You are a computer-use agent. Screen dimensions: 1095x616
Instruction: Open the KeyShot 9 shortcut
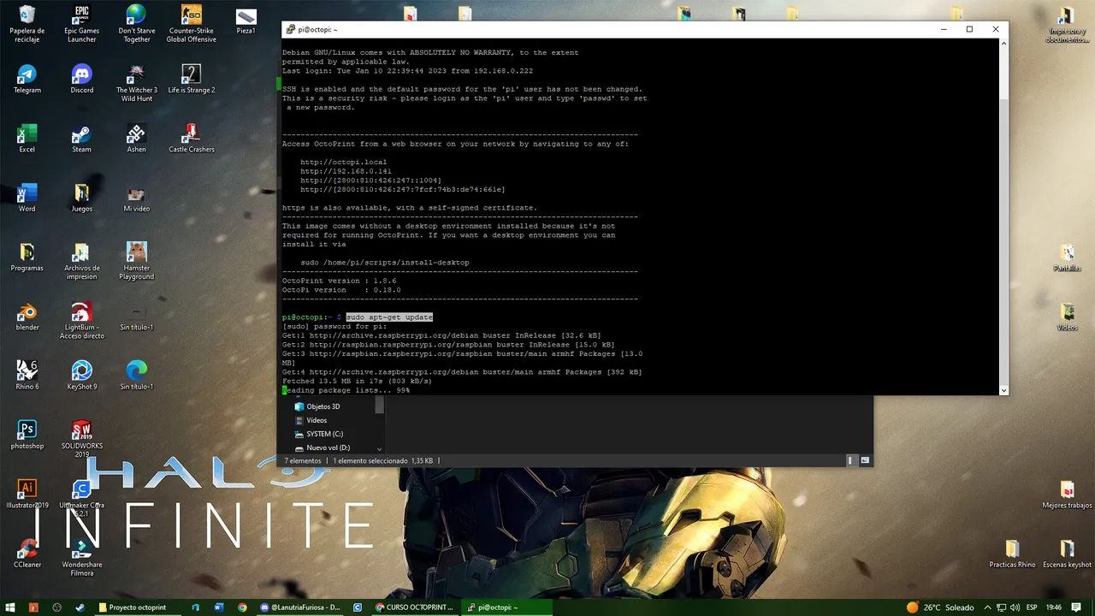click(x=81, y=376)
